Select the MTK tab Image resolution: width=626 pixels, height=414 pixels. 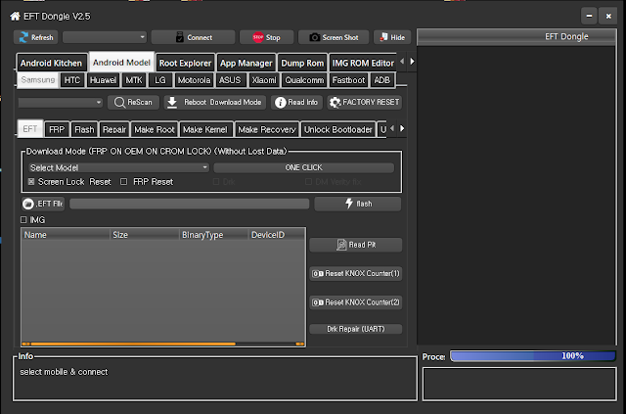(134, 80)
